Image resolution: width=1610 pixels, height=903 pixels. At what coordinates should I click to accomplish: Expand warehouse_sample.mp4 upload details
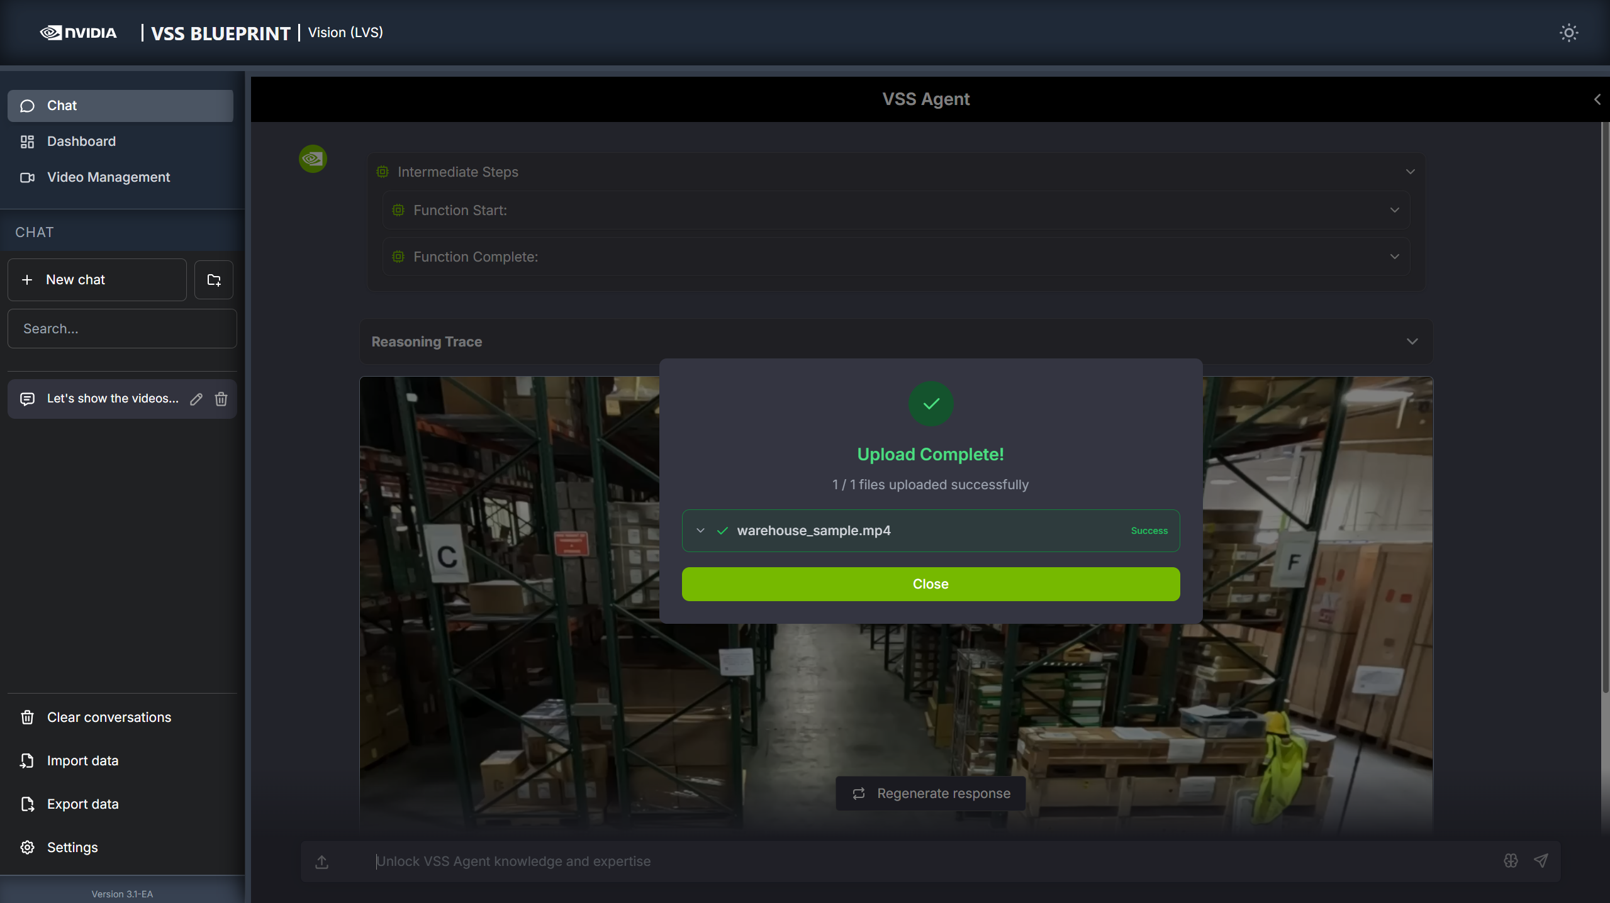click(x=700, y=531)
